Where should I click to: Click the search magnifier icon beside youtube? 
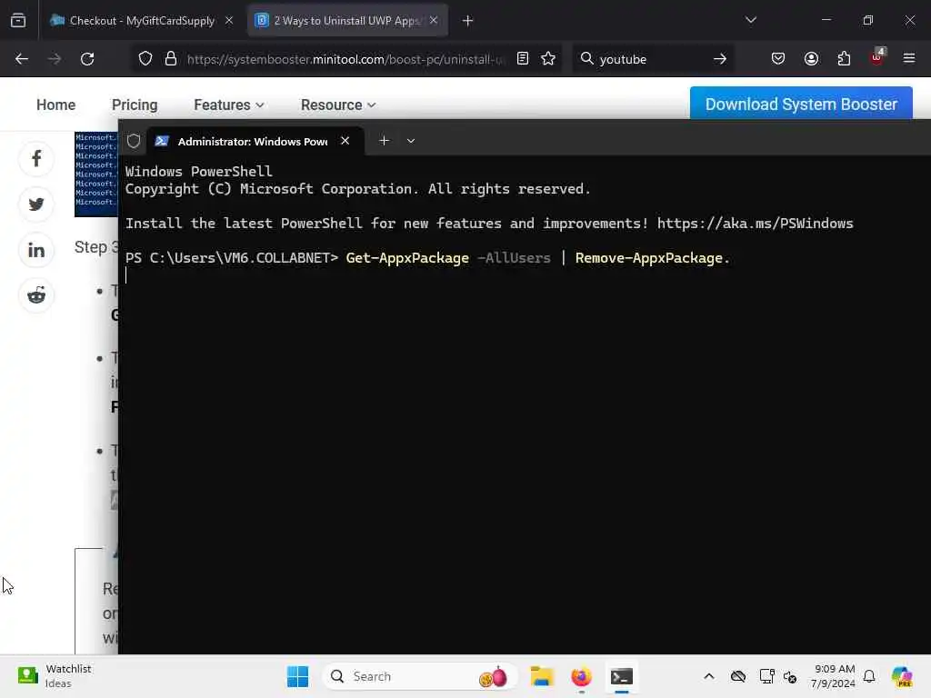586,58
